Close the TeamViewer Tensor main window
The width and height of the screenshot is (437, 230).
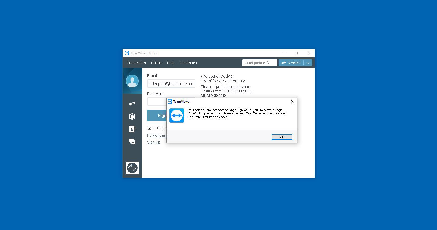(x=309, y=53)
